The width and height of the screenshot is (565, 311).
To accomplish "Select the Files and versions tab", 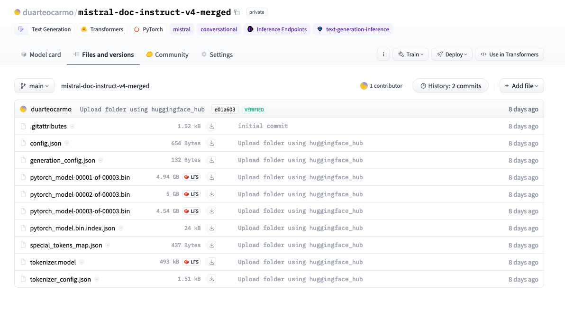I will [103, 55].
